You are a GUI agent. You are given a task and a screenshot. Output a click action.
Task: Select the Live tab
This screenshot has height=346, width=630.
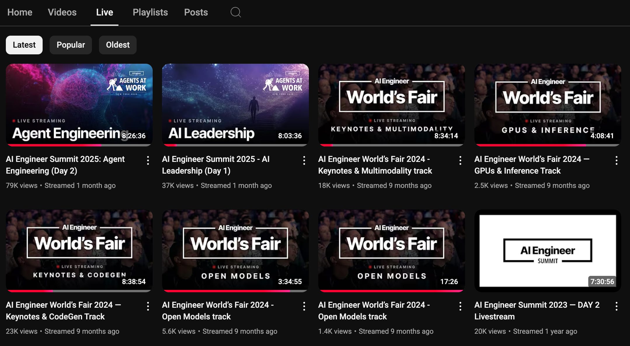(105, 12)
